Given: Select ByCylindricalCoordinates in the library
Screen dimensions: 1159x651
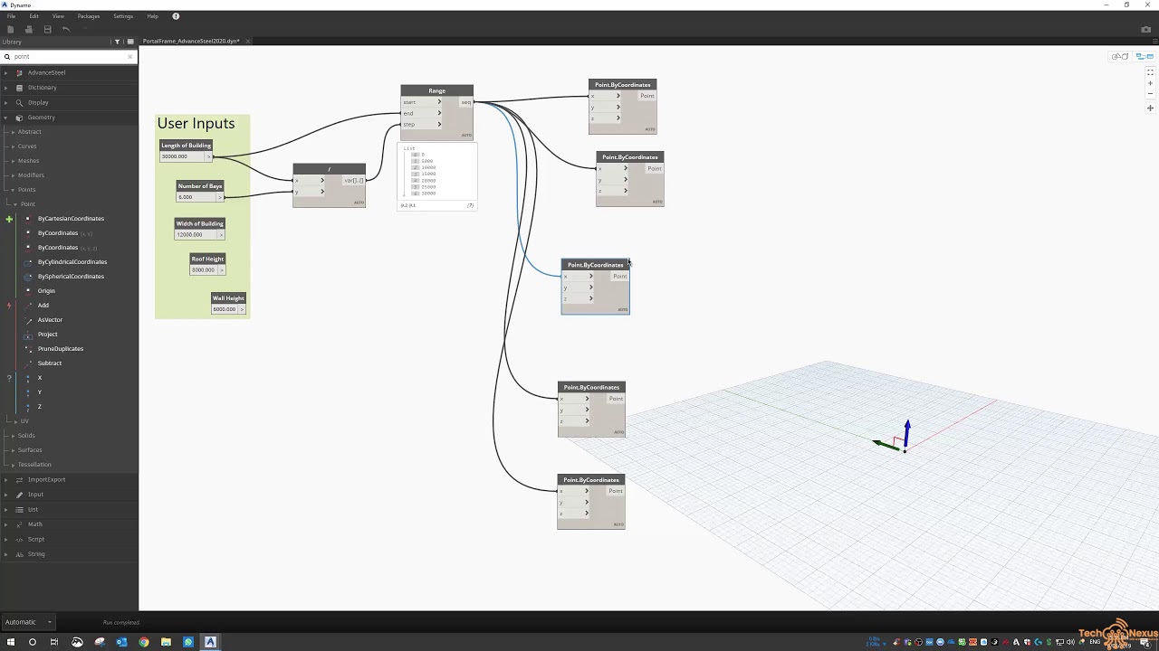Looking at the screenshot, I should (x=72, y=262).
